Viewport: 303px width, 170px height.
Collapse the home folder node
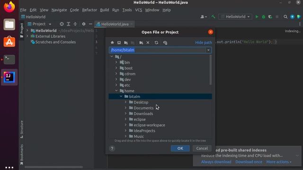[116, 91]
